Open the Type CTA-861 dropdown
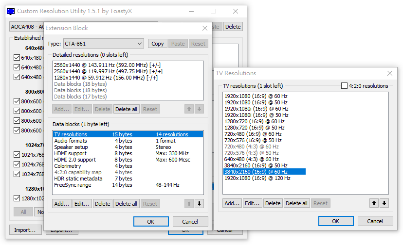This screenshot has width=403, height=245. coord(104,44)
